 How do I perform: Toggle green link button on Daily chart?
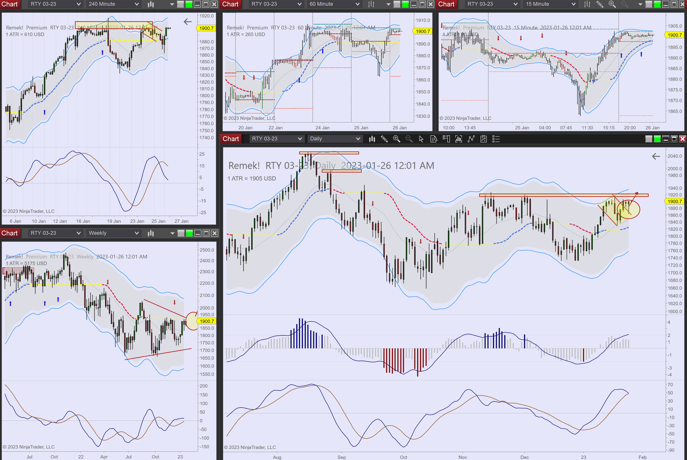click(657, 139)
